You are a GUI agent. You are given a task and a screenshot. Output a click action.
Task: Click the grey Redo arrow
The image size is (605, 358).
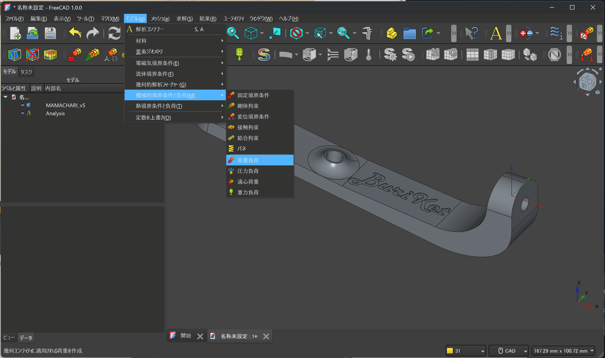(93, 33)
